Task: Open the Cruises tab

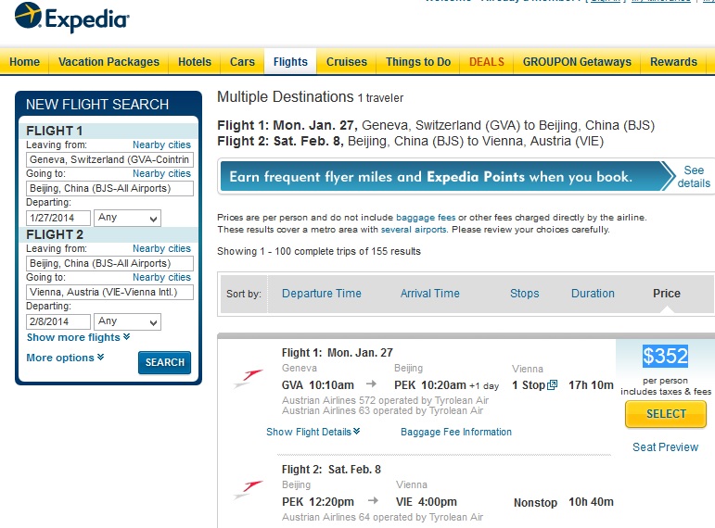Action: tap(347, 62)
